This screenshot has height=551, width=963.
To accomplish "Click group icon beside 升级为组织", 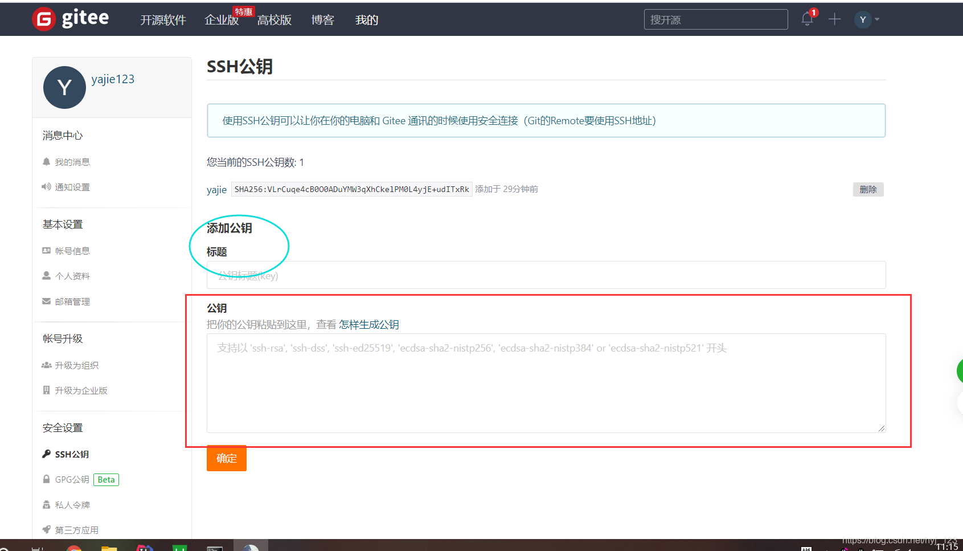I will (x=47, y=365).
